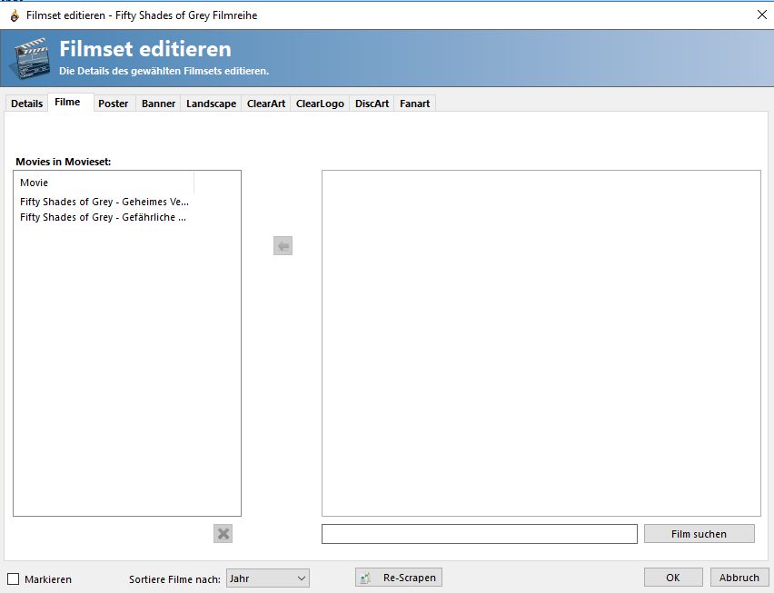Screen dimensions: 774x593
Task: Switch to the DiscArt tab
Action: coord(372,104)
